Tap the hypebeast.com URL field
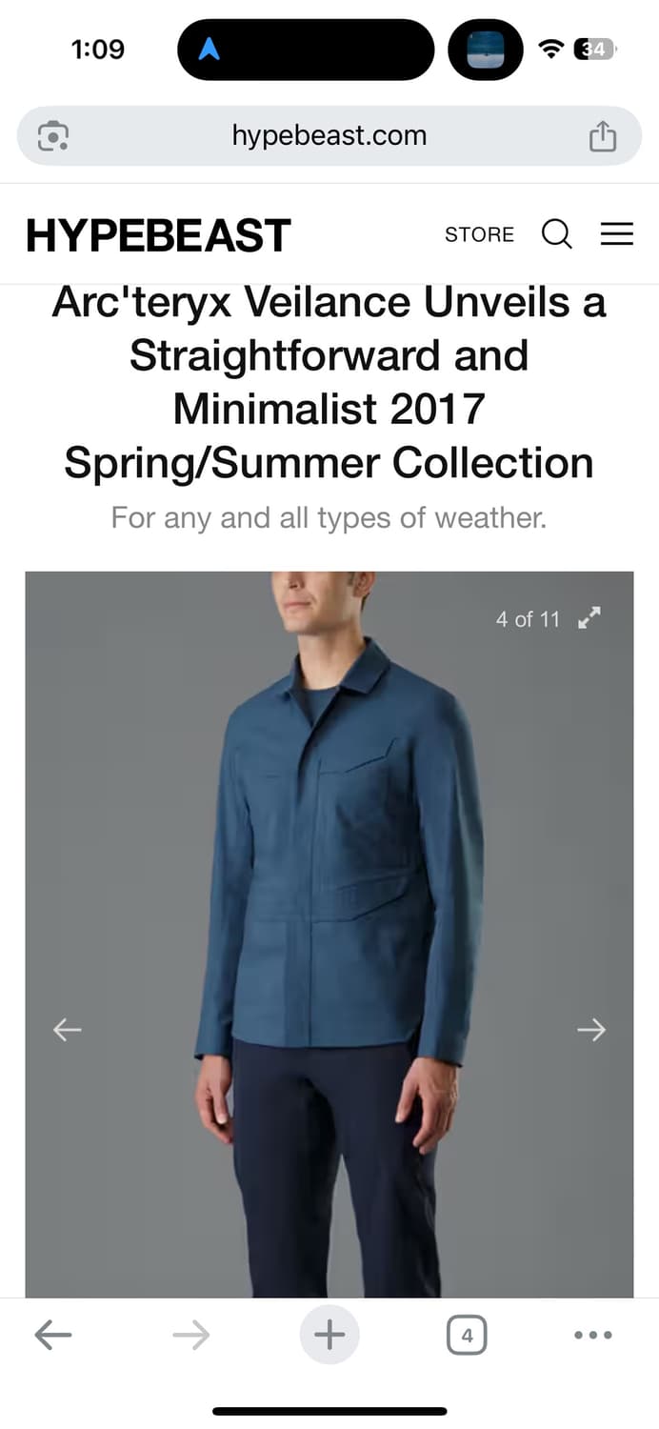The width and height of the screenshot is (659, 1429). pos(329,136)
